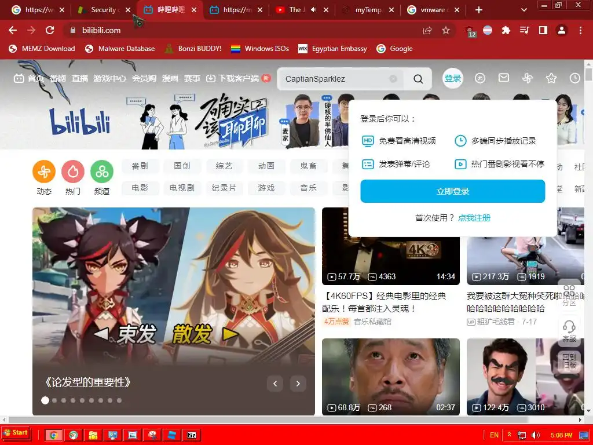Open the Chrome three-dot menu
The width and height of the screenshot is (593, 445).
click(x=580, y=30)
